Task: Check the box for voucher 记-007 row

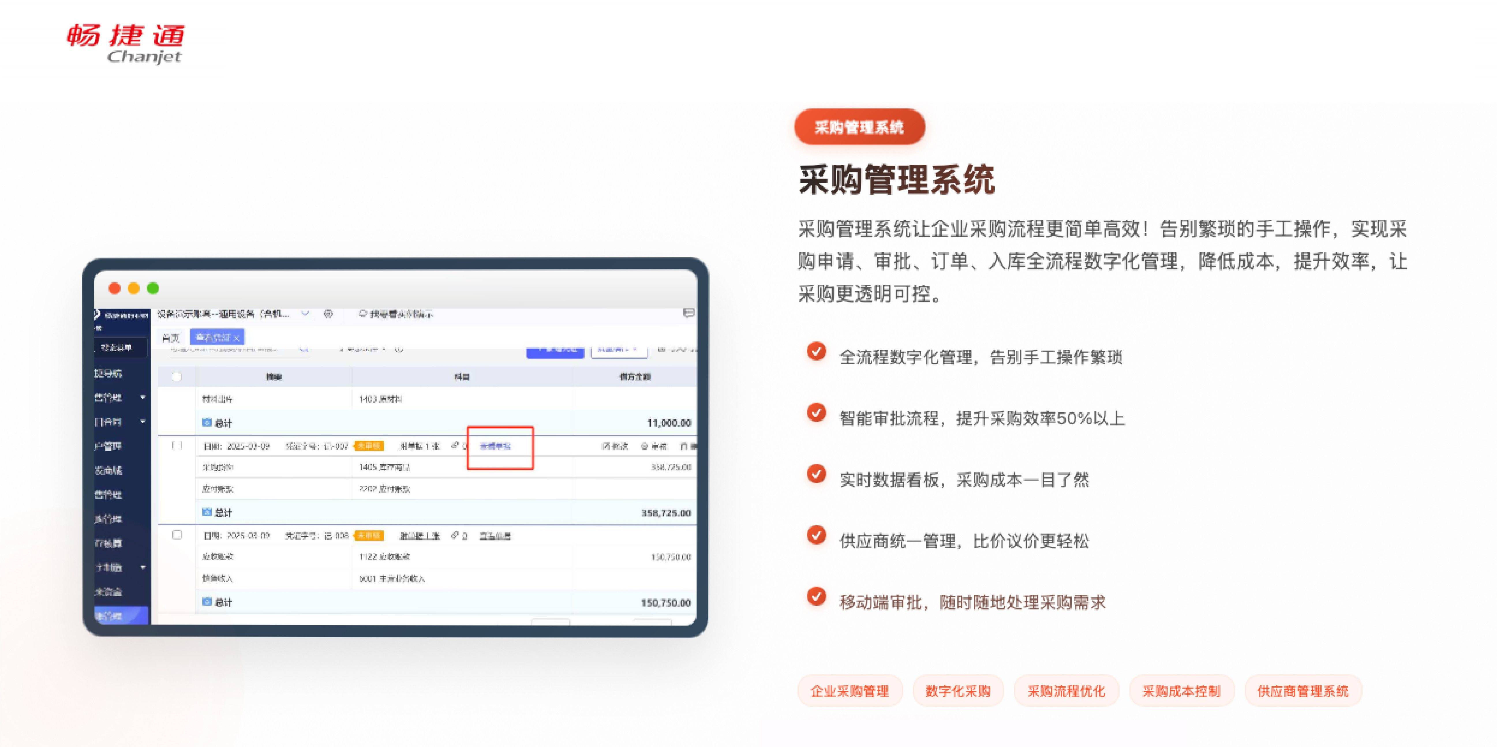Action: click(x=177, y=446)
